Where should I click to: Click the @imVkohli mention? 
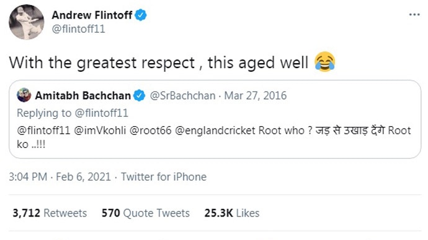coord(100,131)
